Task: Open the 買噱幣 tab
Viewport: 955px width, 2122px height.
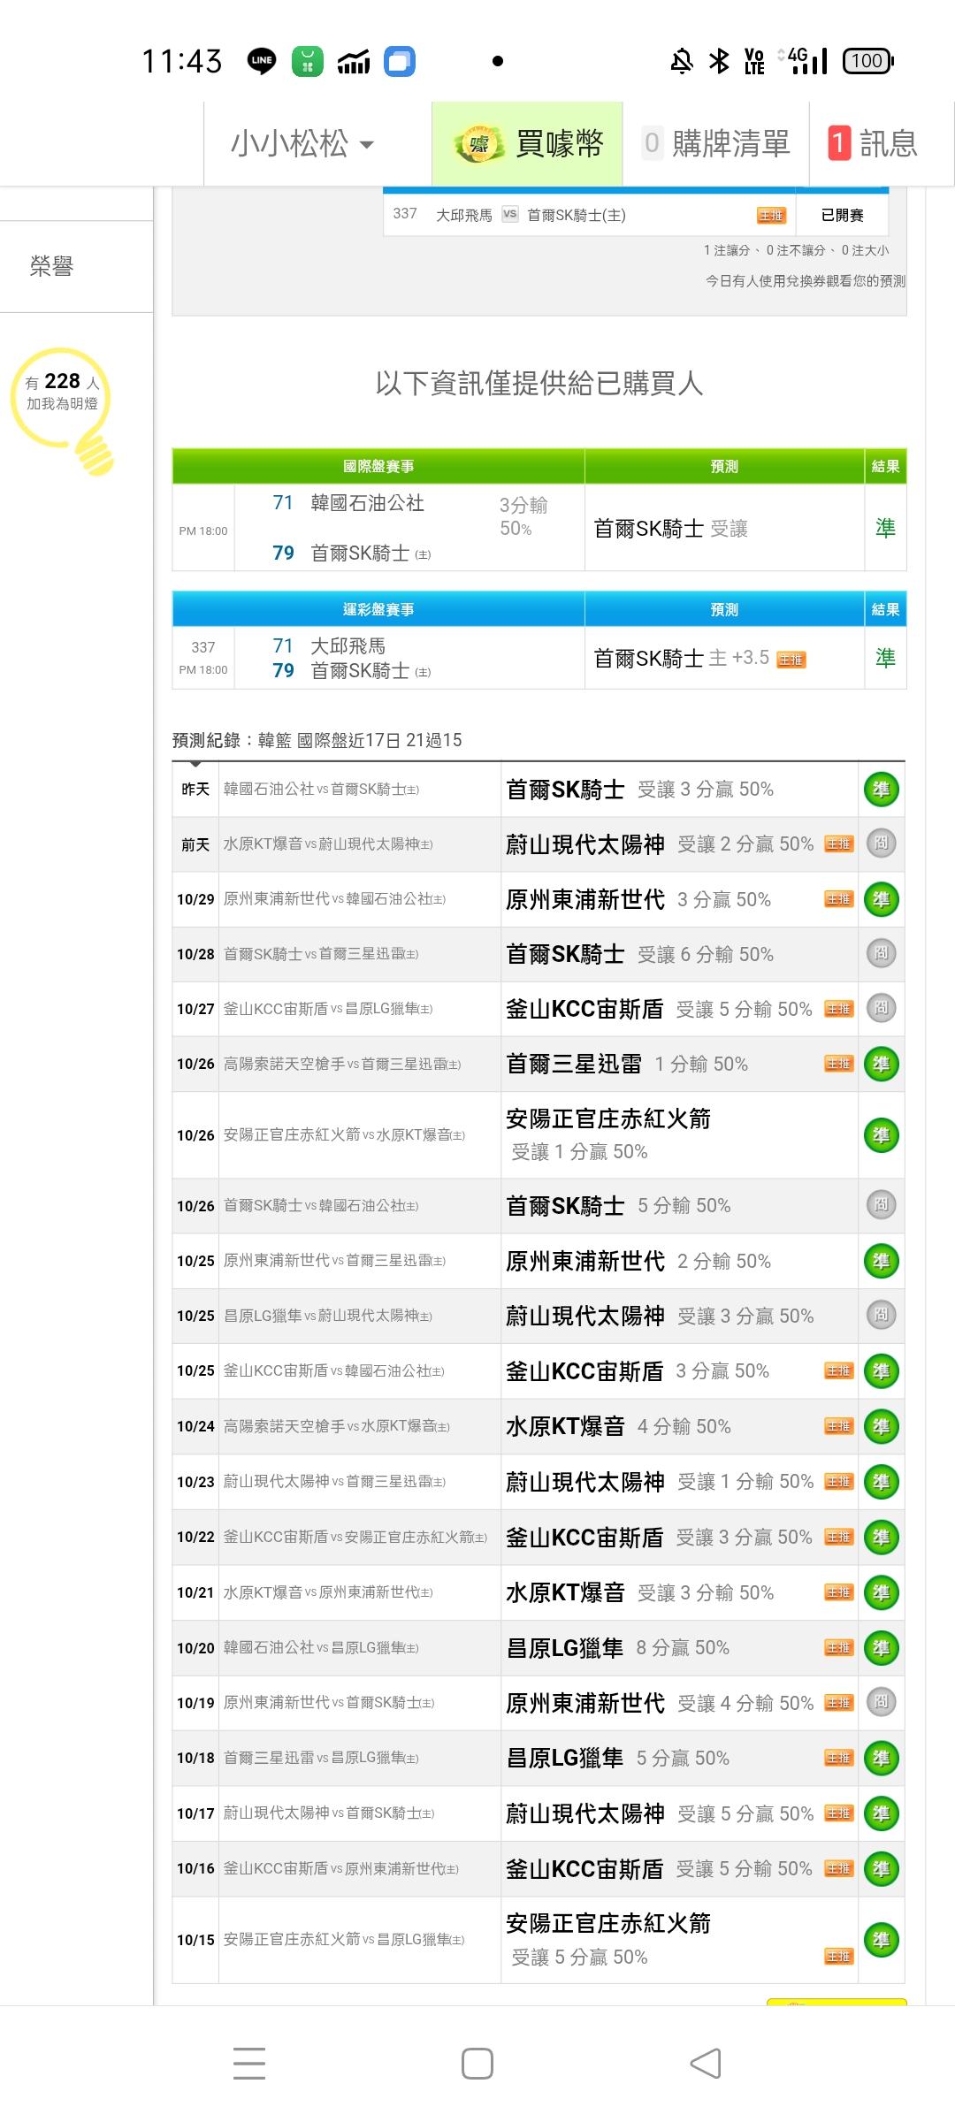Action: [x=527, y=143]
